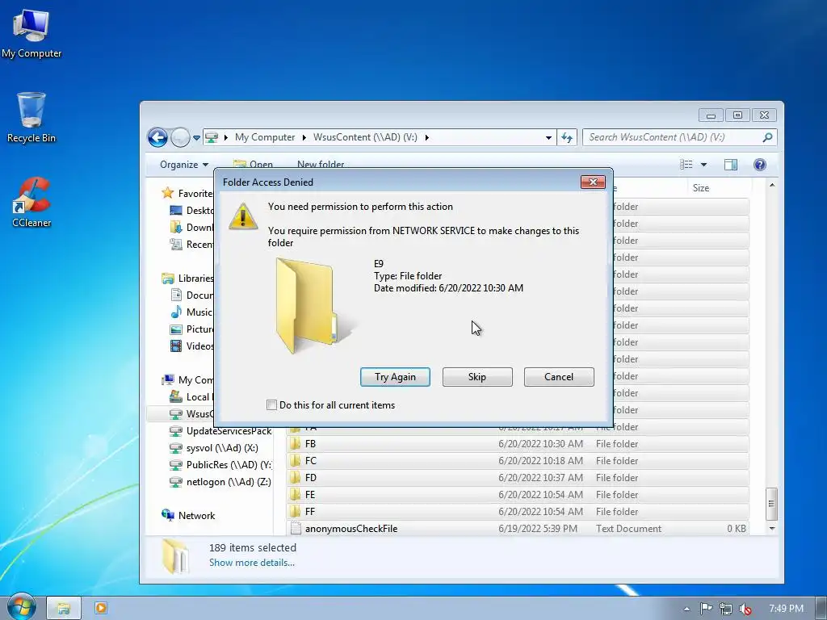Open the Recycle Bin desktop icon
The image size is (827, 620).
point(31,117)
